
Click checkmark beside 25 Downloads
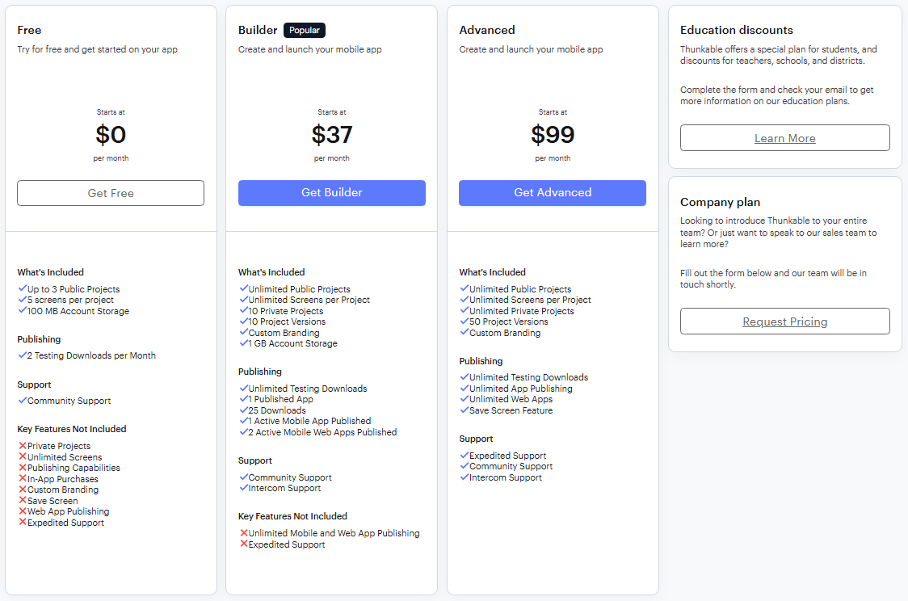click(x=244, y=410)
